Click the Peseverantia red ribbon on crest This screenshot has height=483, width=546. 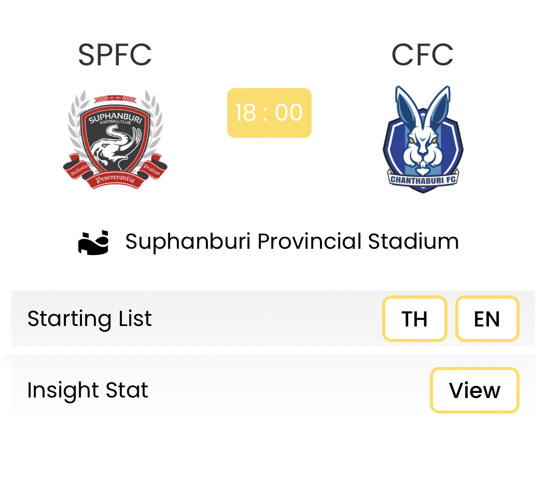115,179
